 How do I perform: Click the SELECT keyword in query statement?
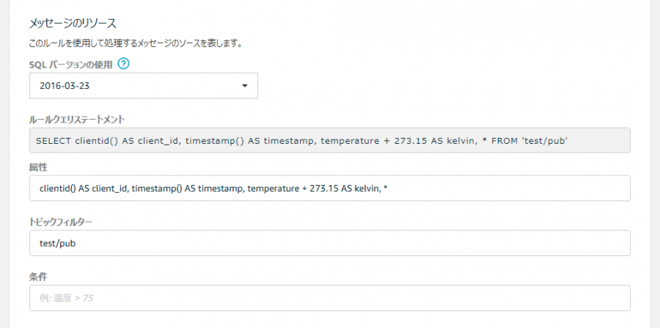point(54,141)
